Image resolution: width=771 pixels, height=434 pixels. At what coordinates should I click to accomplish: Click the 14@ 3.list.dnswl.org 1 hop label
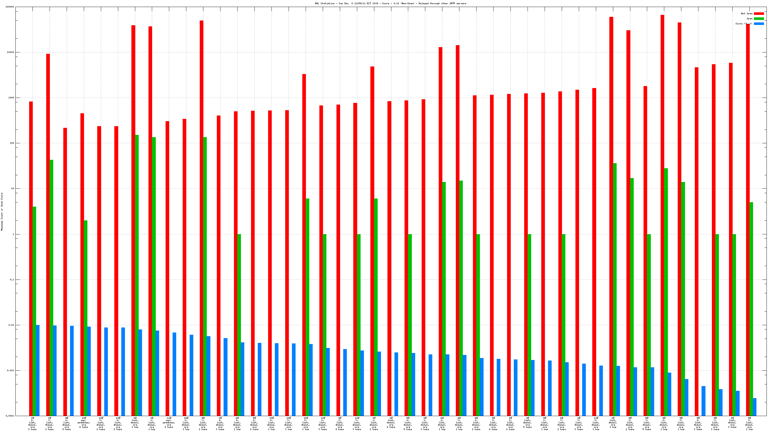(186, 424)
